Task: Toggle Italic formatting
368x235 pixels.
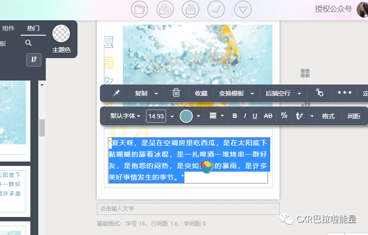Action: (245, 116)
